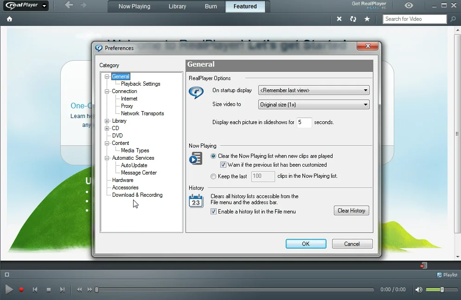Click the search magnifier icon
Viewport: 461px width, 300px height.
point(453,19)
